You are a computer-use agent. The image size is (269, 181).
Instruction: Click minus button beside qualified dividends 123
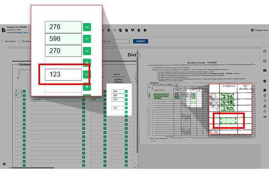(x=126, y=108)
